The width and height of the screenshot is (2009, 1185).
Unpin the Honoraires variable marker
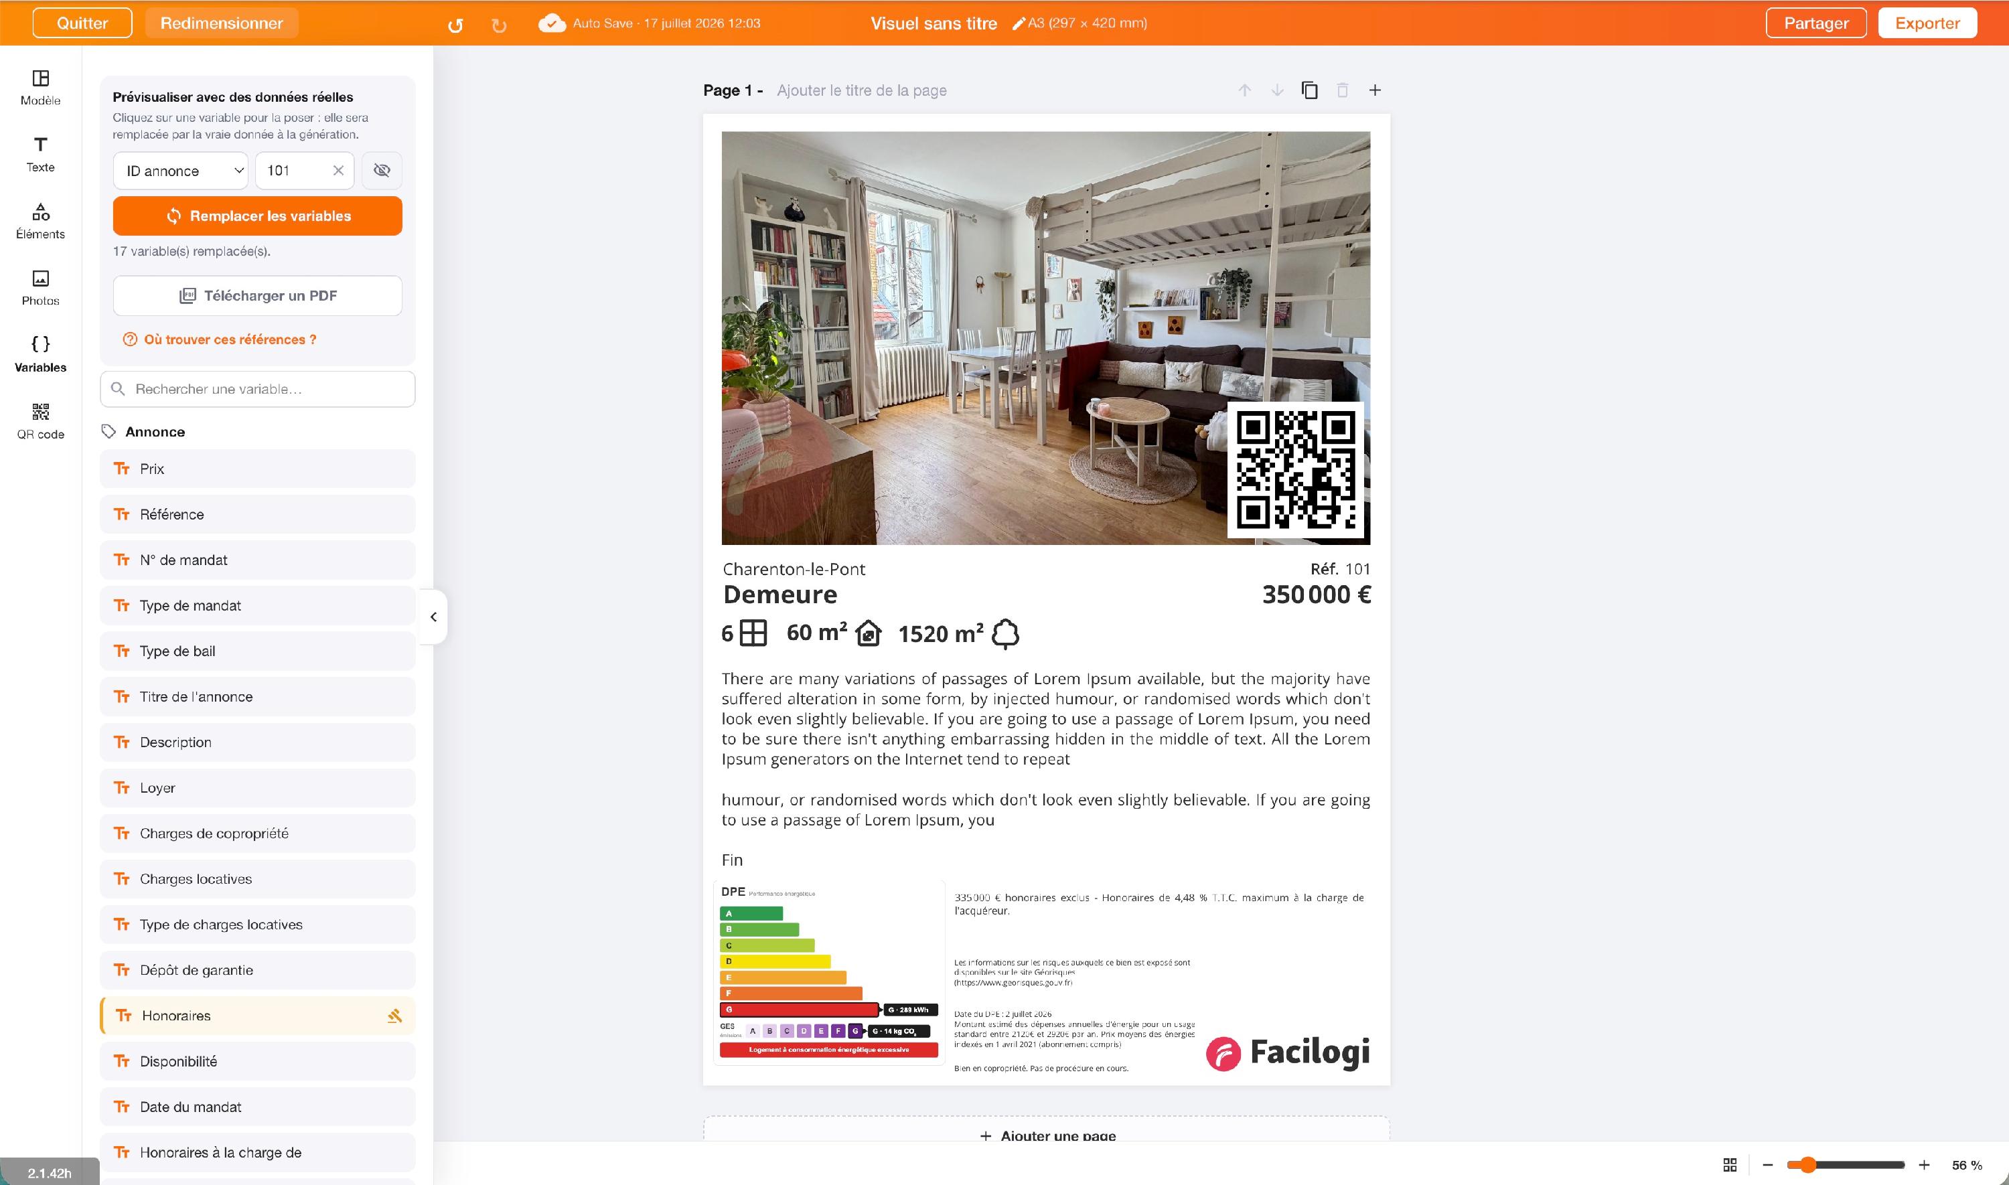[x=394, y=1016]
